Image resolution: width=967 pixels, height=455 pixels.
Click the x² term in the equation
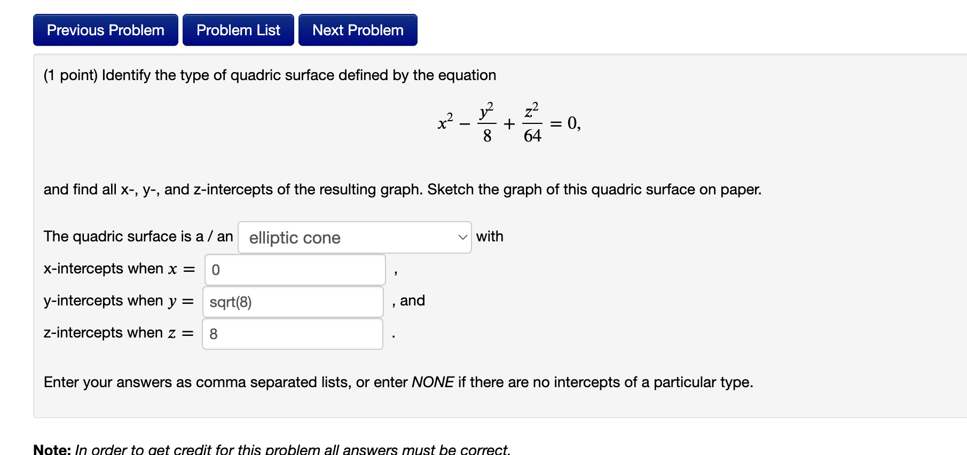pos(445,123)
